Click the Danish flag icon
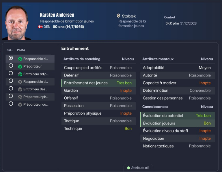Screen dimensions: 222x172 pyautogui.click(x=40, y=27)
